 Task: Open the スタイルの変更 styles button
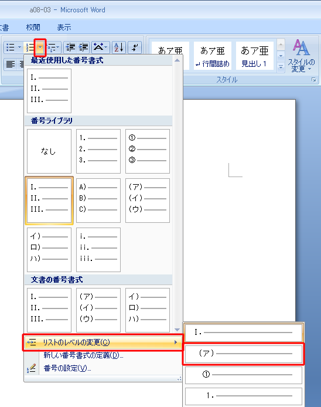click(x=301, y=56)
